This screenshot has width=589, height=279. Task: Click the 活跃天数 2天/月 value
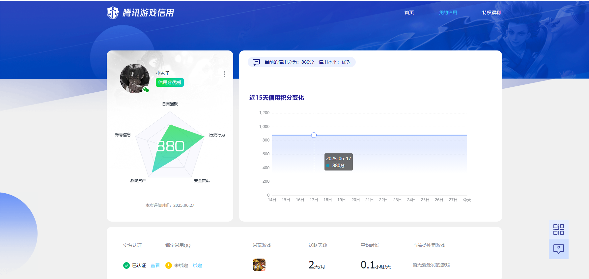click(317, 265)
